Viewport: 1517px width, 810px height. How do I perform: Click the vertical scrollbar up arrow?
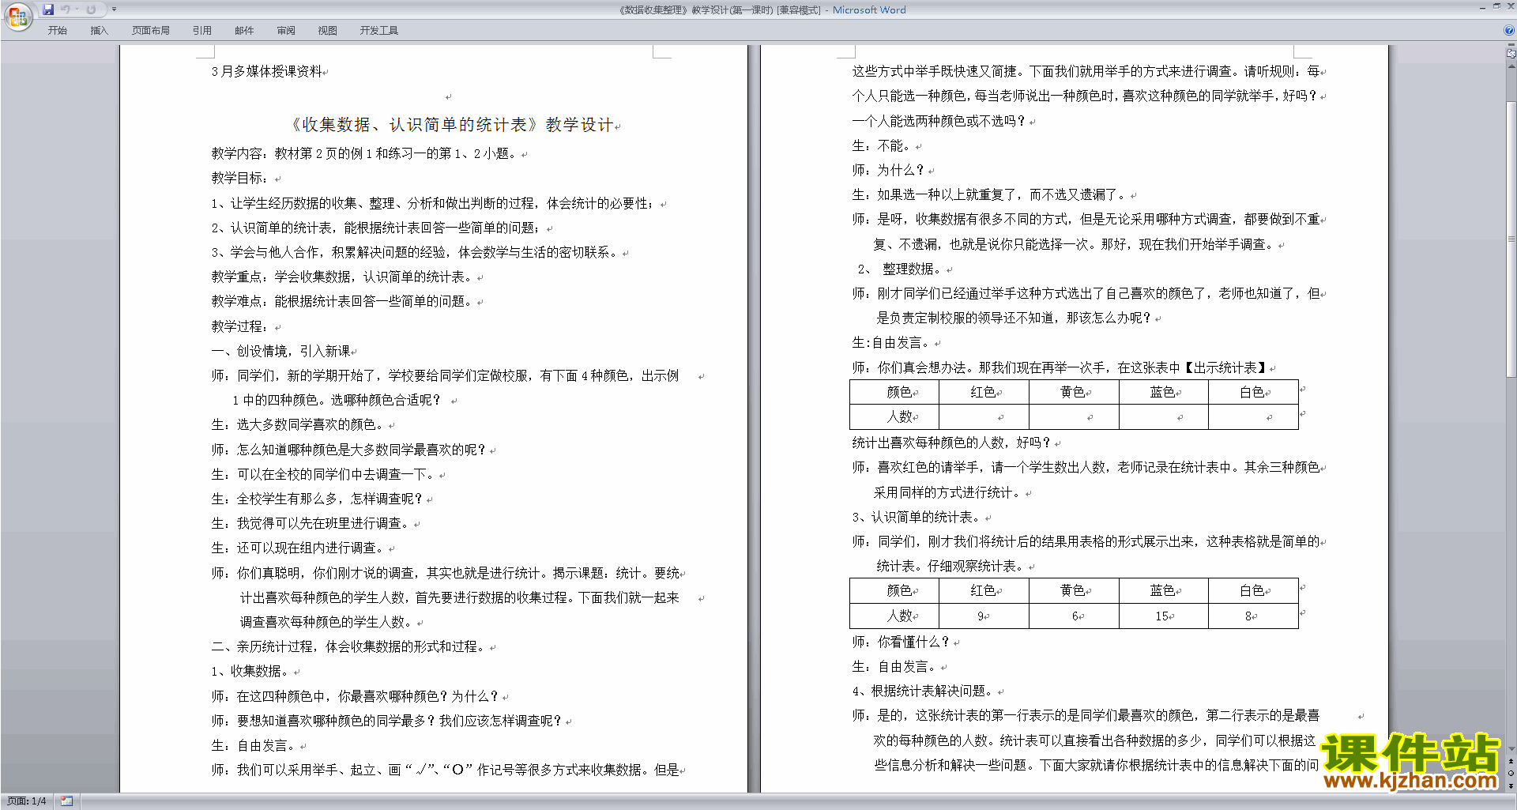1511,66
